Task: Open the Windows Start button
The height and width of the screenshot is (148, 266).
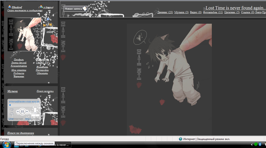Action: point(6,145)
